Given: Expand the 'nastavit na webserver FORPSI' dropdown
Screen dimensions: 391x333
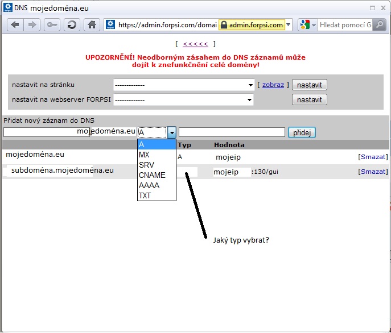Looking at the screenshot, I should 249,100.
